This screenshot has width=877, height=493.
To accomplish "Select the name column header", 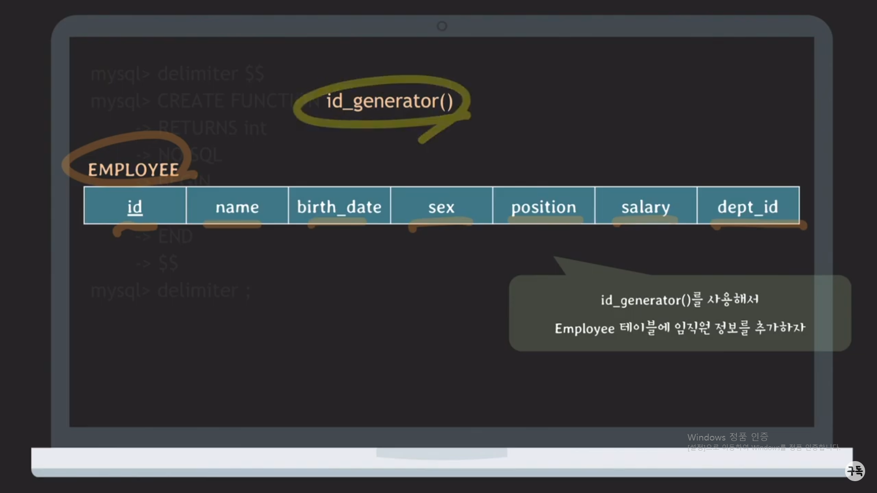I will click(x=237, y=206).
